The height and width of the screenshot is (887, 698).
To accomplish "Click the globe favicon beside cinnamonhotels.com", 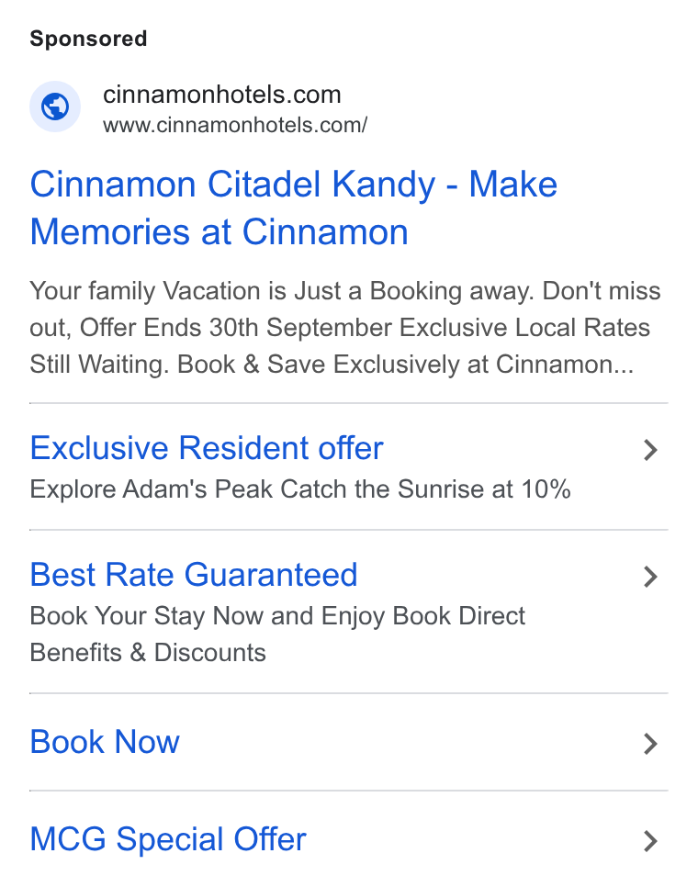I will tap(55, 107).
